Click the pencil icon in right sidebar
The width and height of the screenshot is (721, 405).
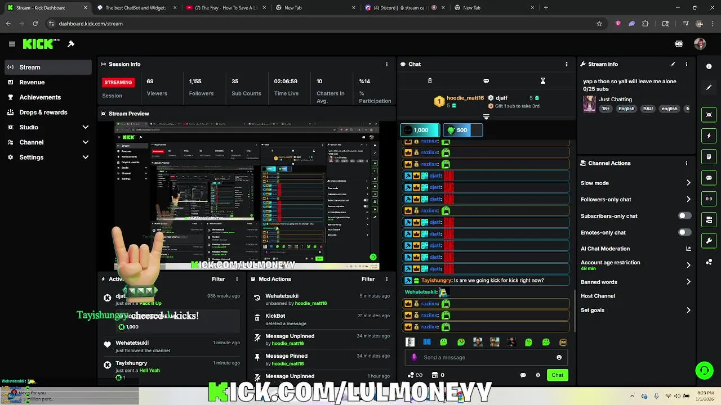click(709, 87)
